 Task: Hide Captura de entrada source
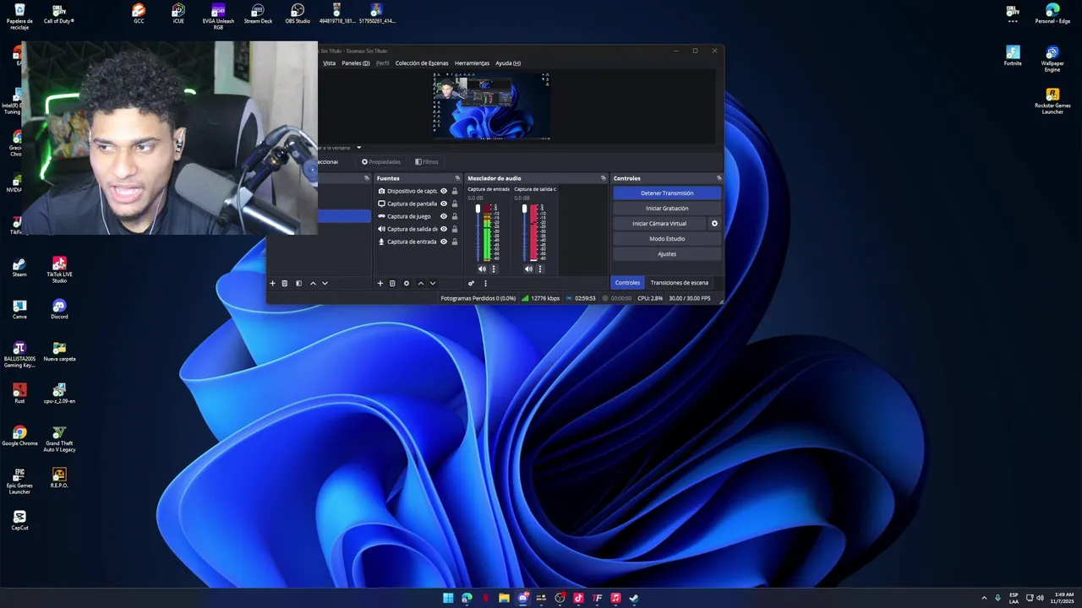444,242
